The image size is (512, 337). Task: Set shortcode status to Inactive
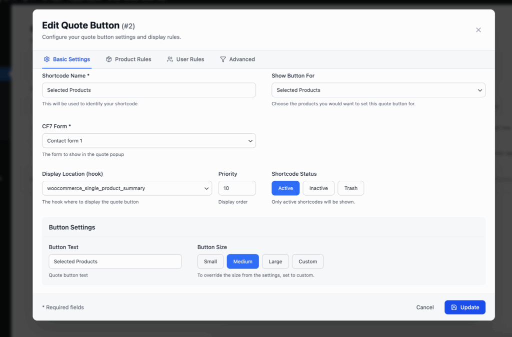point(318,188)
